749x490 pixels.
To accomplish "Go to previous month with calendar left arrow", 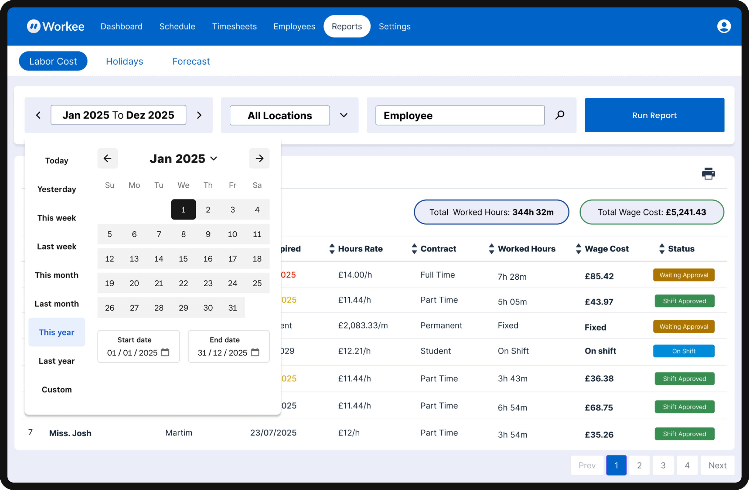I will [108, 158].
